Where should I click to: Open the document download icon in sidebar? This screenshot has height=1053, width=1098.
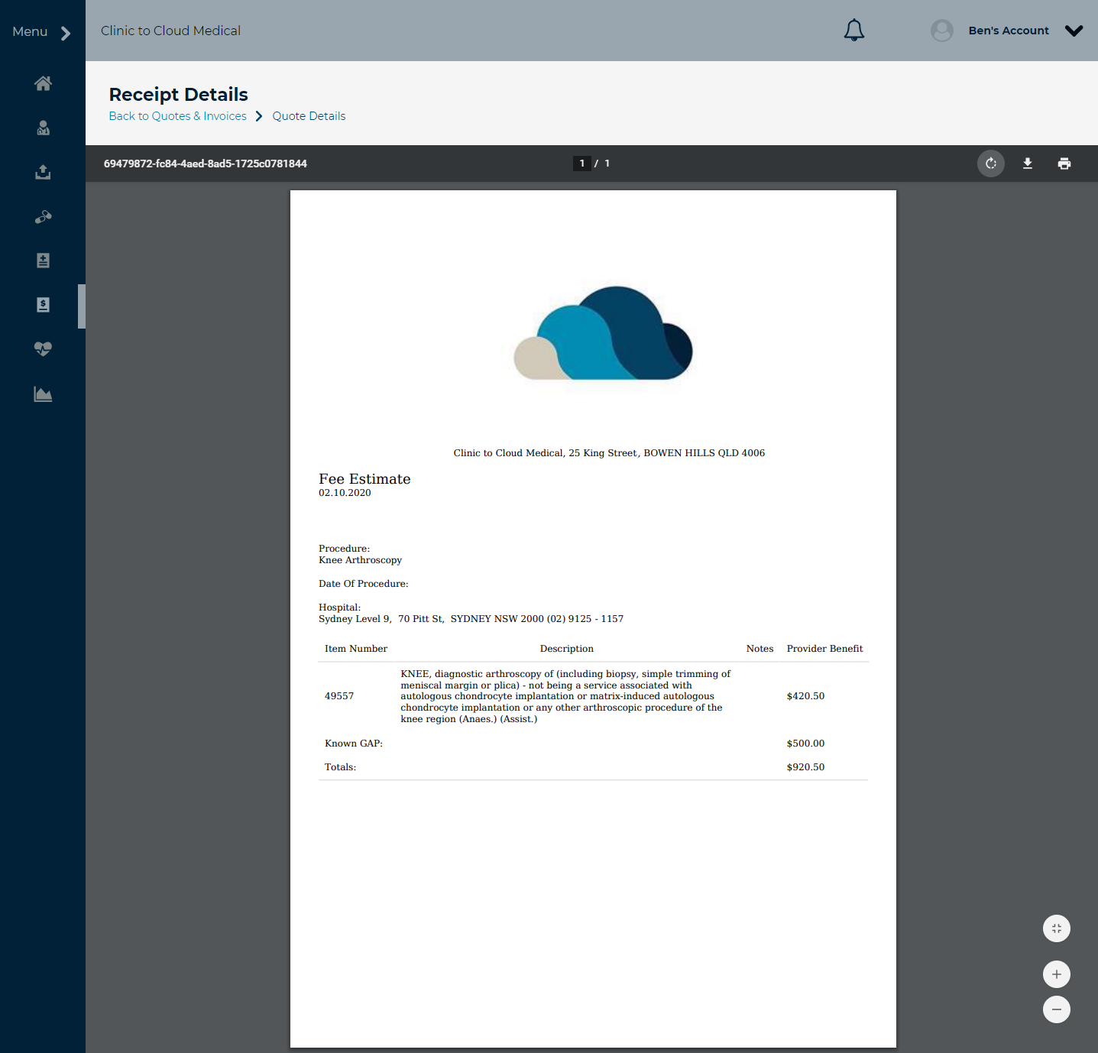click(x=43, y=261)
